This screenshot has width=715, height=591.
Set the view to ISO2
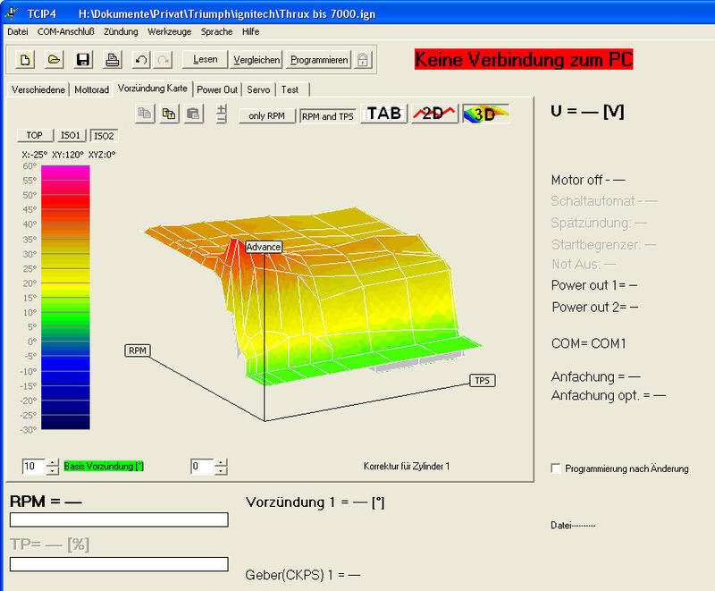[x=104, y=135]
